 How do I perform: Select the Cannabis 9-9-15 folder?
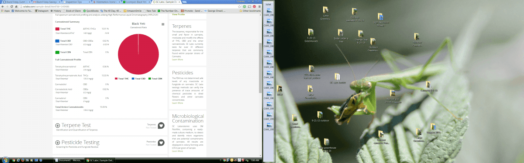428,86
